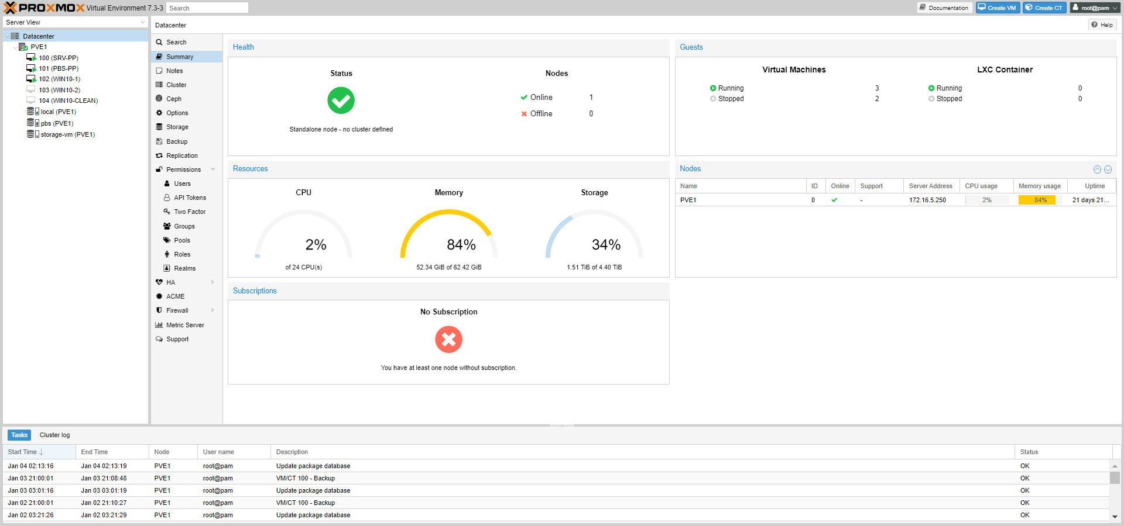Sort tasks by Description column
The height and width of the screenshot is (526, 1124).
tap(643, 452)
